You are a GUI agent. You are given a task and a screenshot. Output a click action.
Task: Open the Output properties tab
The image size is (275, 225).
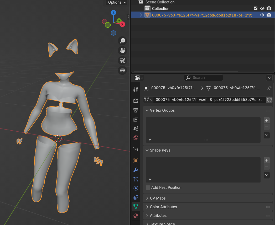tap(136, 110)
